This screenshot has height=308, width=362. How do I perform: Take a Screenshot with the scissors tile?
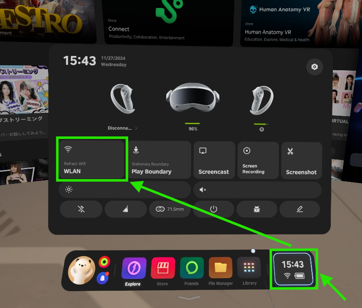pos(302,160)
